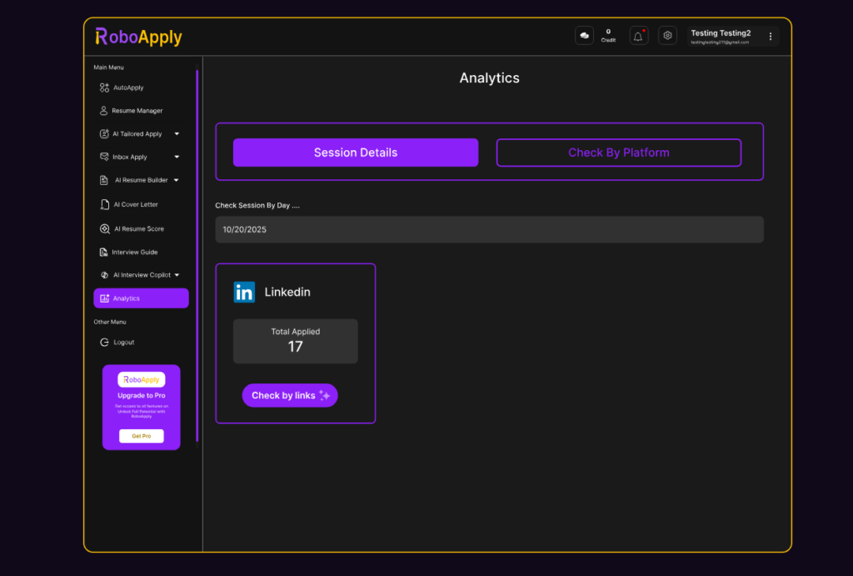853x576 pixels.
Task: Switch to the Check By Platform tab
Action: [x=618, y=152]
